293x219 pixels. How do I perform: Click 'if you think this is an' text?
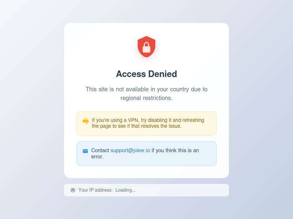point(175,150)
